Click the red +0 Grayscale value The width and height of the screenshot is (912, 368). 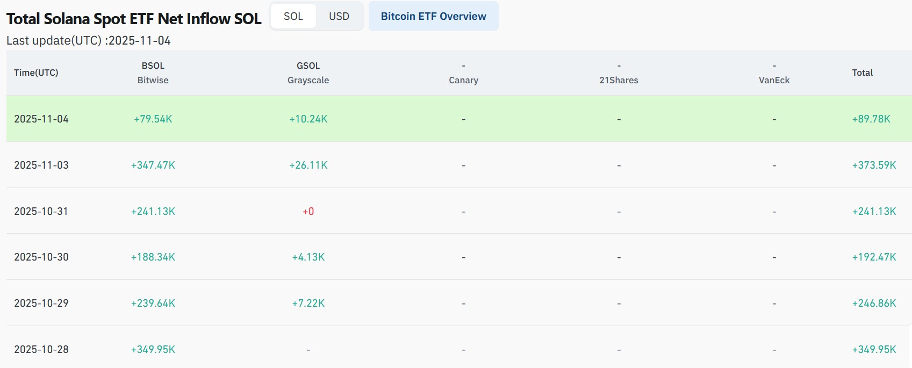[x=308, y=211]
